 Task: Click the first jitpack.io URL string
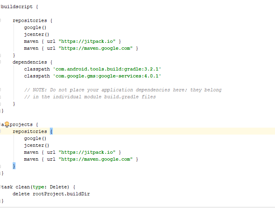click(87, 41)
